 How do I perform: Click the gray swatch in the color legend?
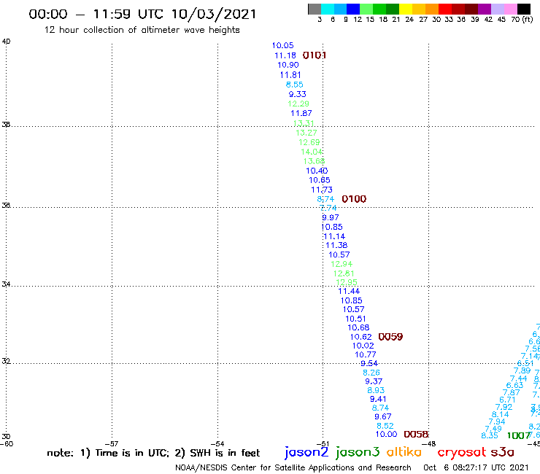pos(315,9)
